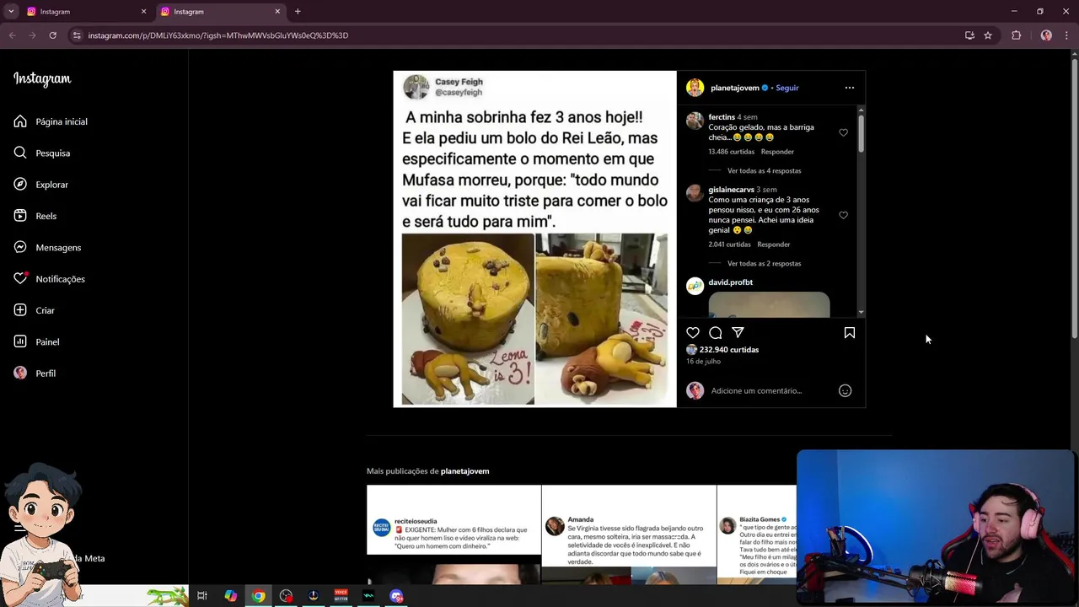The height and width of the screenshot is (607, 1079).
Task: Open Copilot on the taskbar
Action: [230, 596]
